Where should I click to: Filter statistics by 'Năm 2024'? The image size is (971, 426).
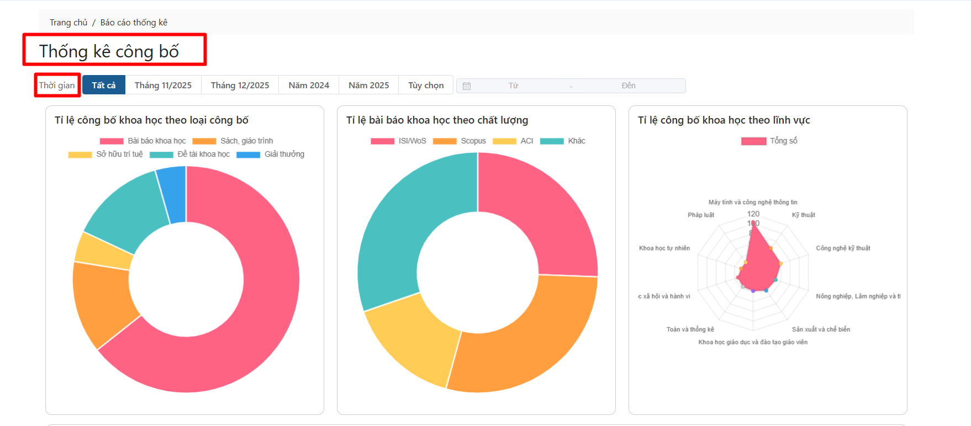(309, 86)
